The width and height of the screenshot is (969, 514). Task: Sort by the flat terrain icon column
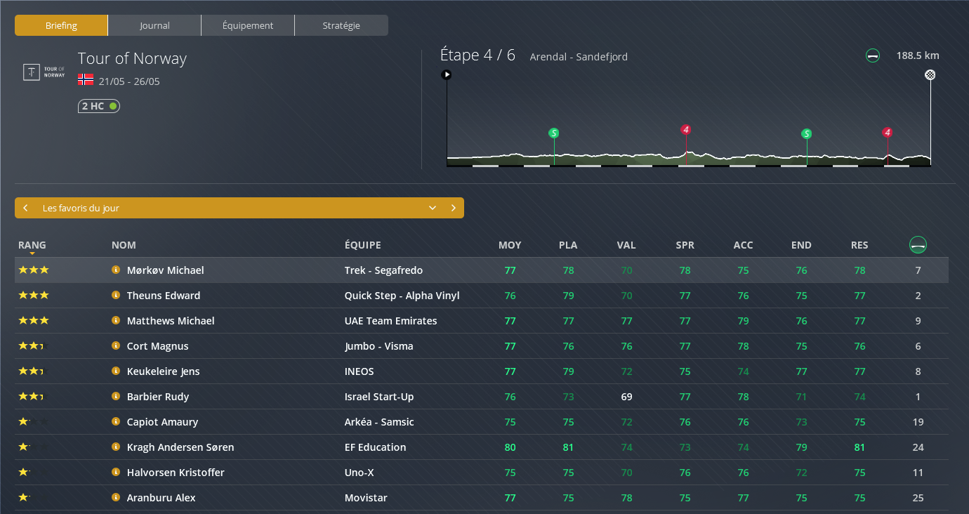point(918,245)
